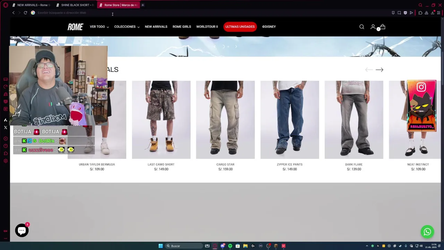Open ROME GIRLS navigation item
This screenshot has height=250, width=444.
coord(182,27)
